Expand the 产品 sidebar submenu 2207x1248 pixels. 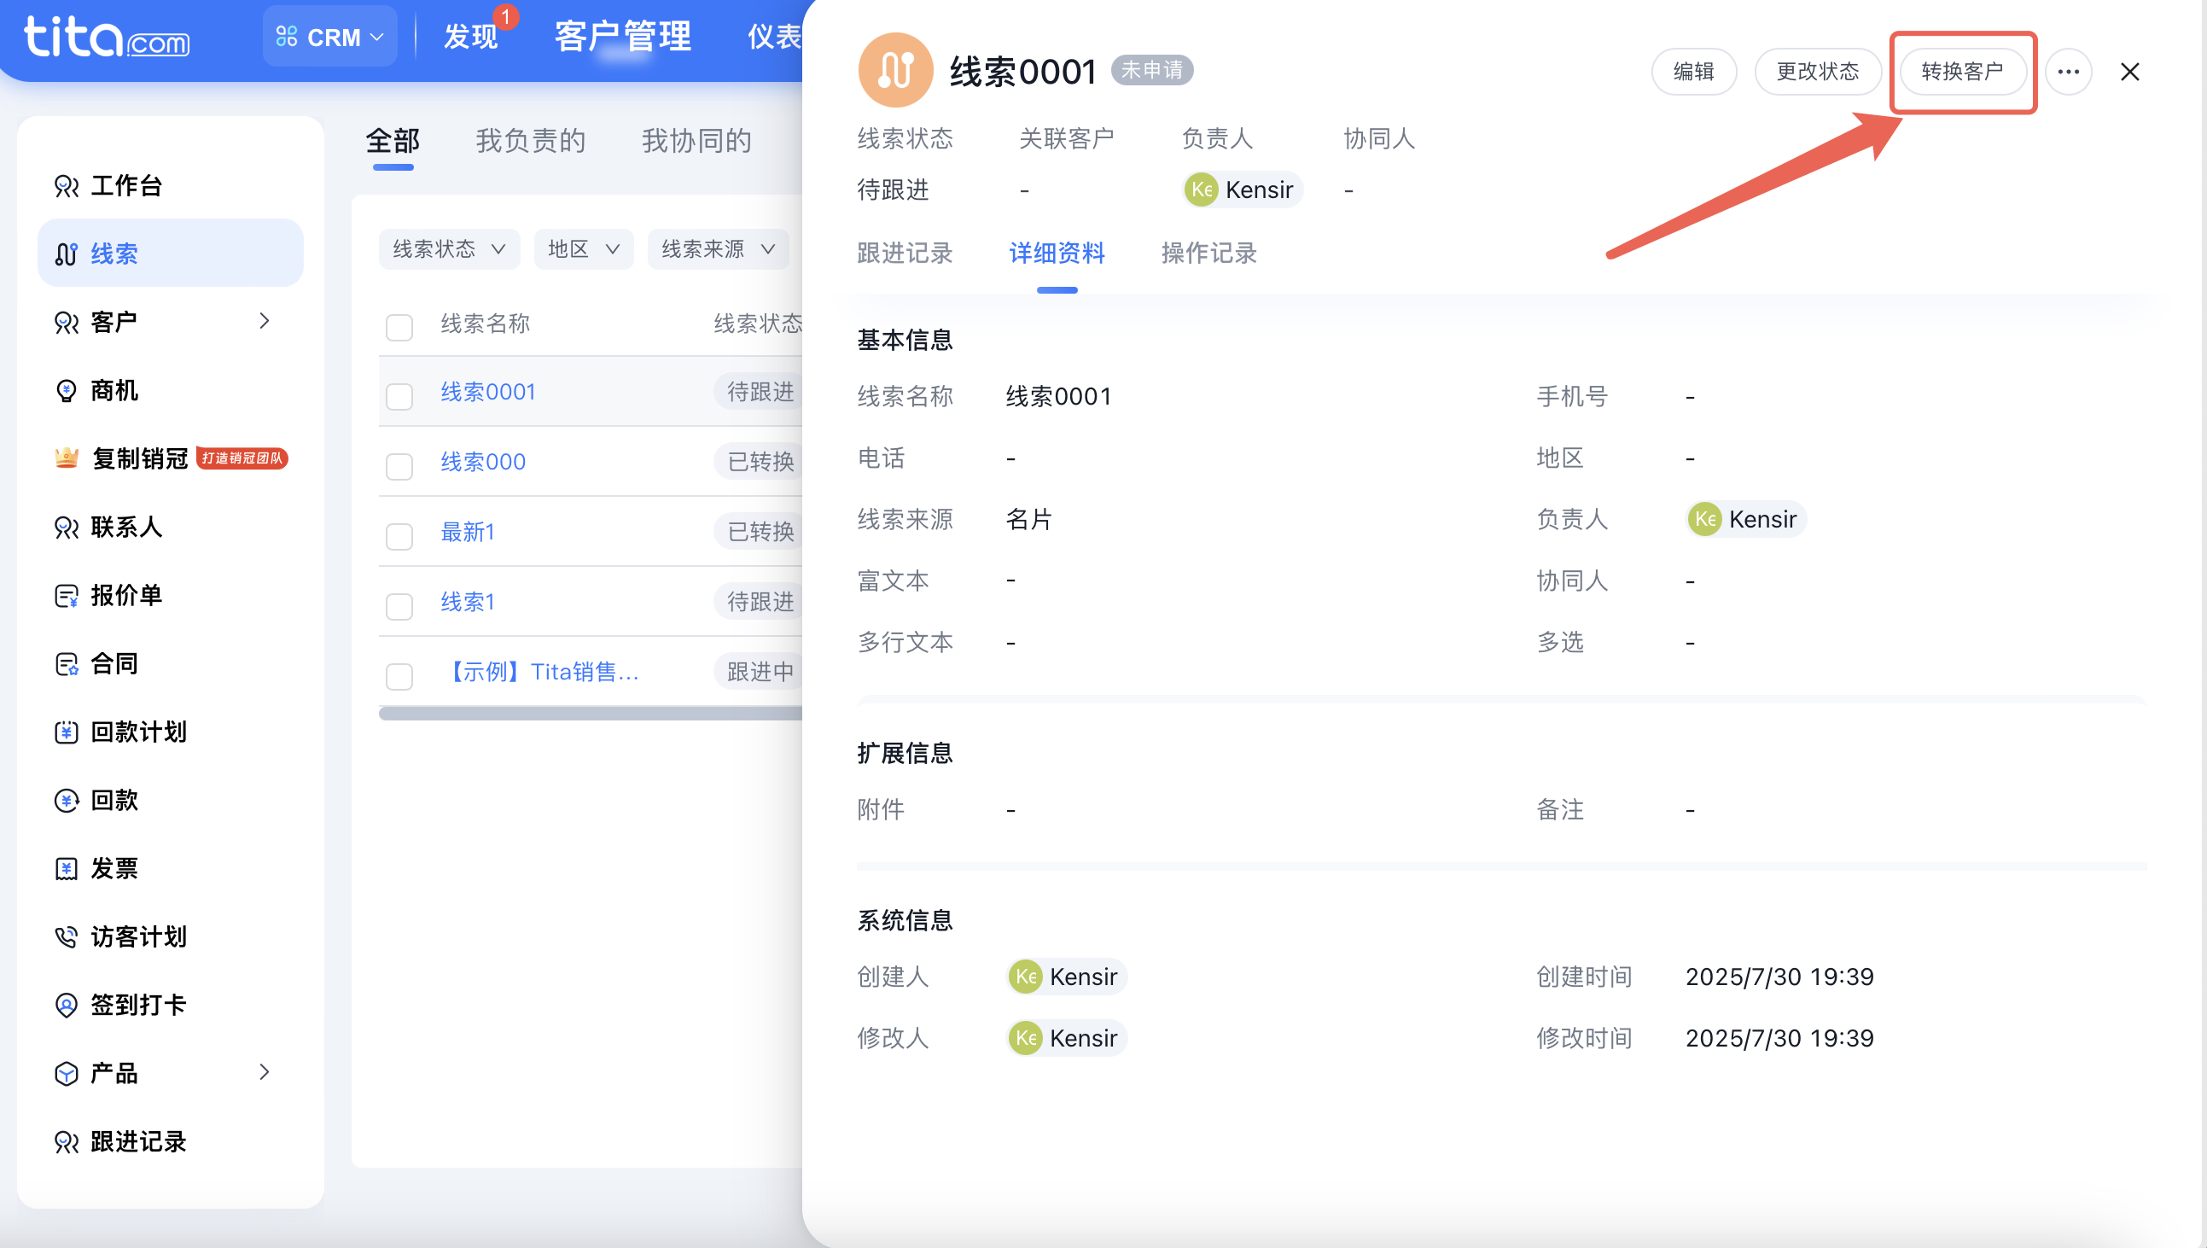point(265,1072)
